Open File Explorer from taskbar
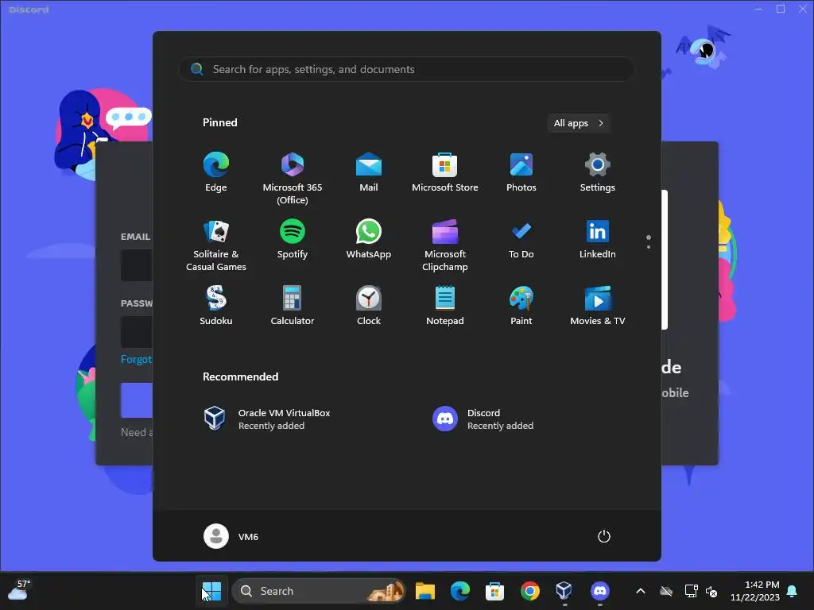Image resolution: width=814 pixels, height=610 pixels. point(425,591)
